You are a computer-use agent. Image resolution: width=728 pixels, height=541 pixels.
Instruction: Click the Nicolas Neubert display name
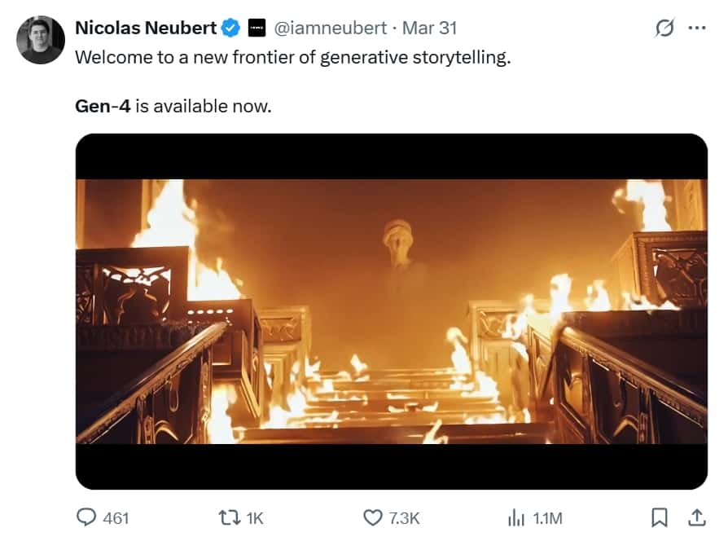tap(145, 28)
